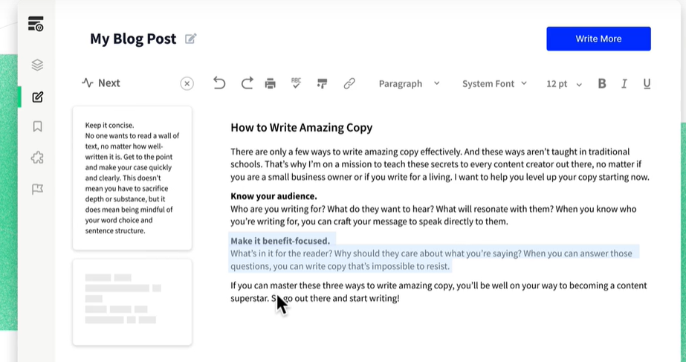Toggle underline formatting
This screenshot has width=686, height=362.
(647, 83)
